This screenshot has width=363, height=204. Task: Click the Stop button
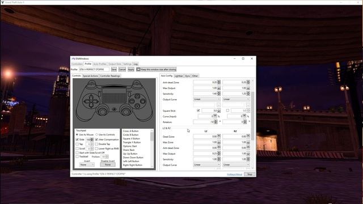[x=250, y=174]
